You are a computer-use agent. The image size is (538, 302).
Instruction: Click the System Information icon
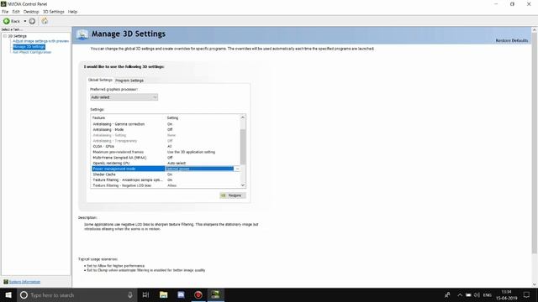click(6, 282)
